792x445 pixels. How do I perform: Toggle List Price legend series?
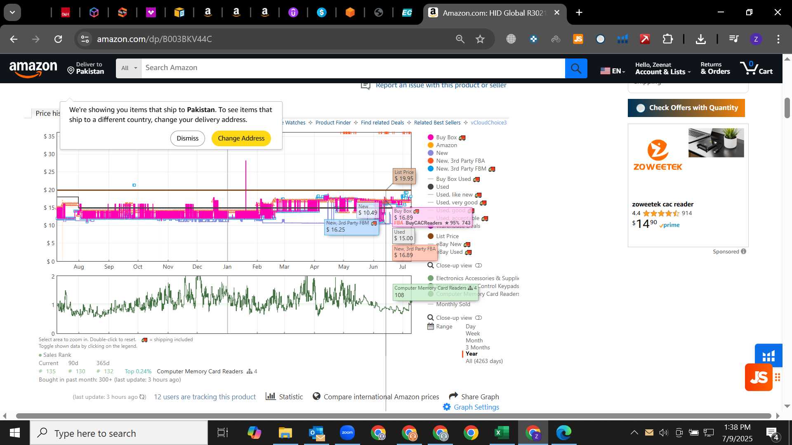pyautogui.click(x=443, y=237)
